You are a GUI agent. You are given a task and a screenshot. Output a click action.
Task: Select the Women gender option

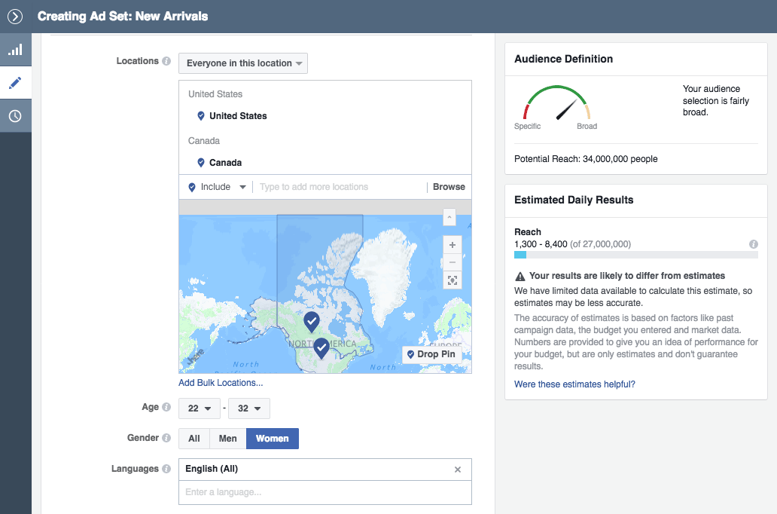[x=272, y=438]
